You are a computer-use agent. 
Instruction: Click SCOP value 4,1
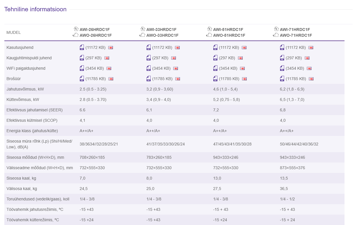pyautogui.click(x=82, y=120)
